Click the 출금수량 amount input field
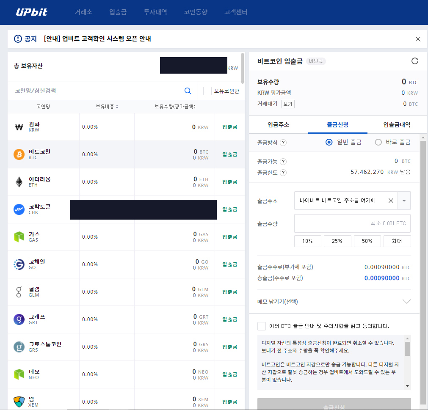Viewport: 428px width, 410px height. [x=352, y=223]
